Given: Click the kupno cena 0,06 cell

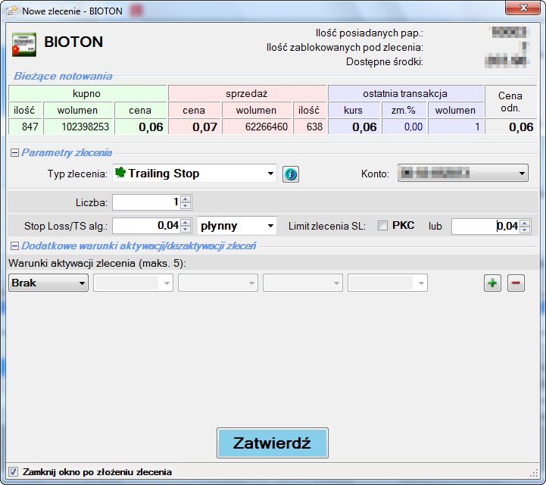Looking at the screenshot, I should pos(141,127).
